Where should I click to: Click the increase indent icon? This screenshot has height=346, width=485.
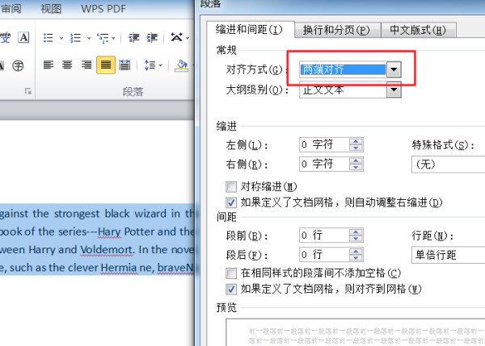coord(152,38)
